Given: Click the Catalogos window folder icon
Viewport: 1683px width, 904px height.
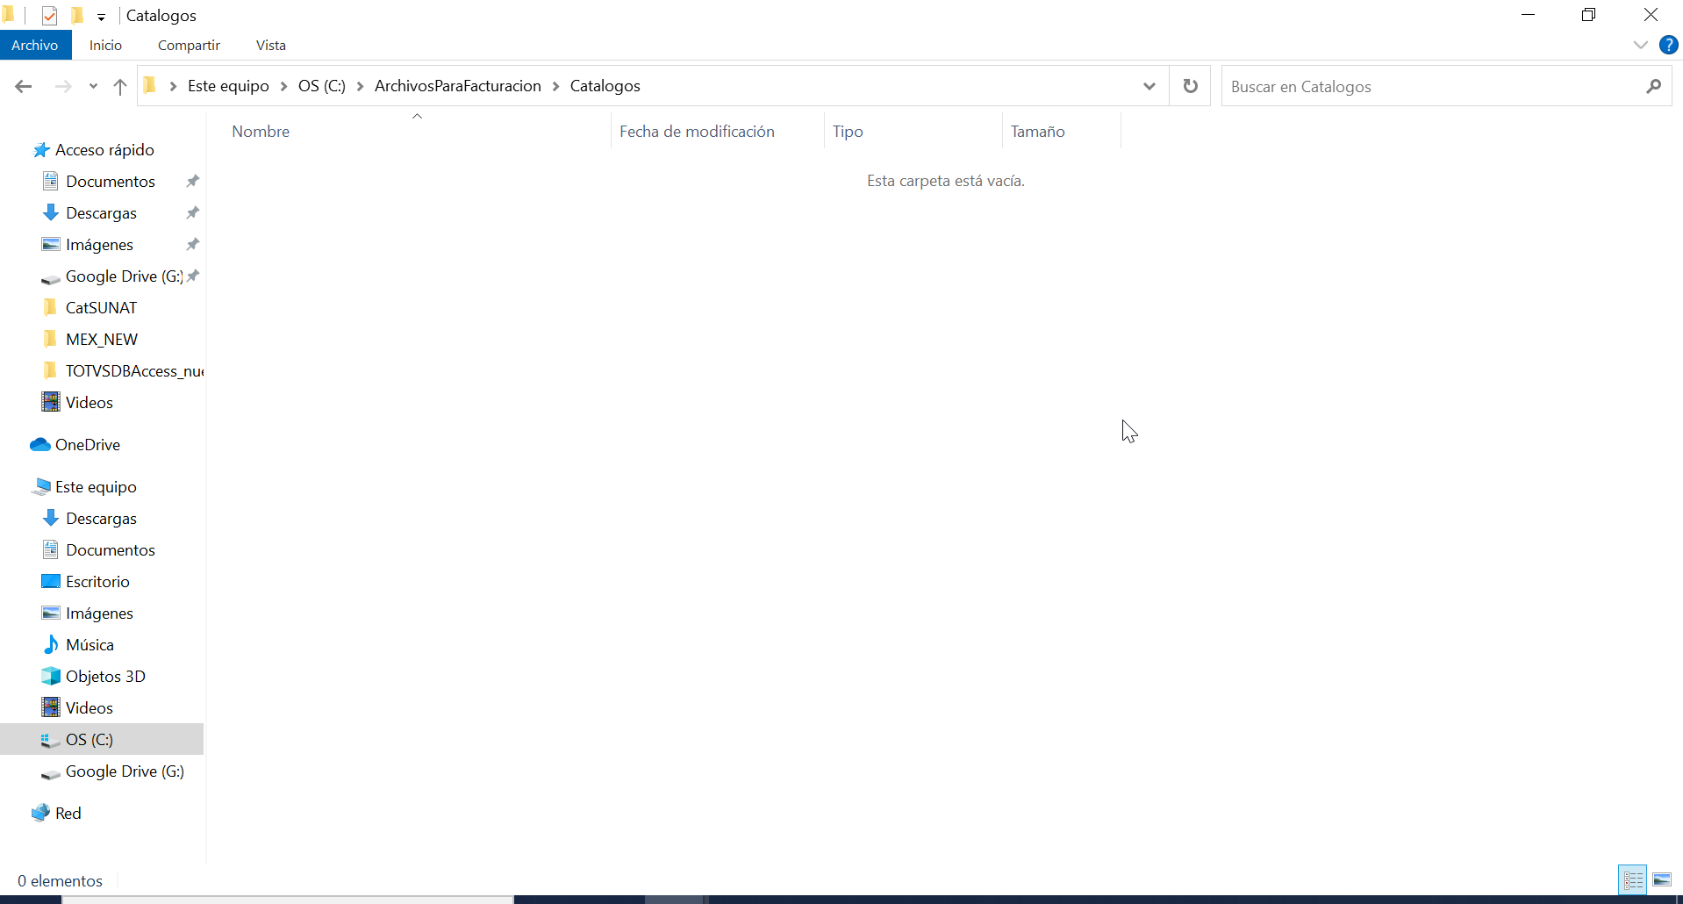Looking at the screenshot, I should [9, 14].
